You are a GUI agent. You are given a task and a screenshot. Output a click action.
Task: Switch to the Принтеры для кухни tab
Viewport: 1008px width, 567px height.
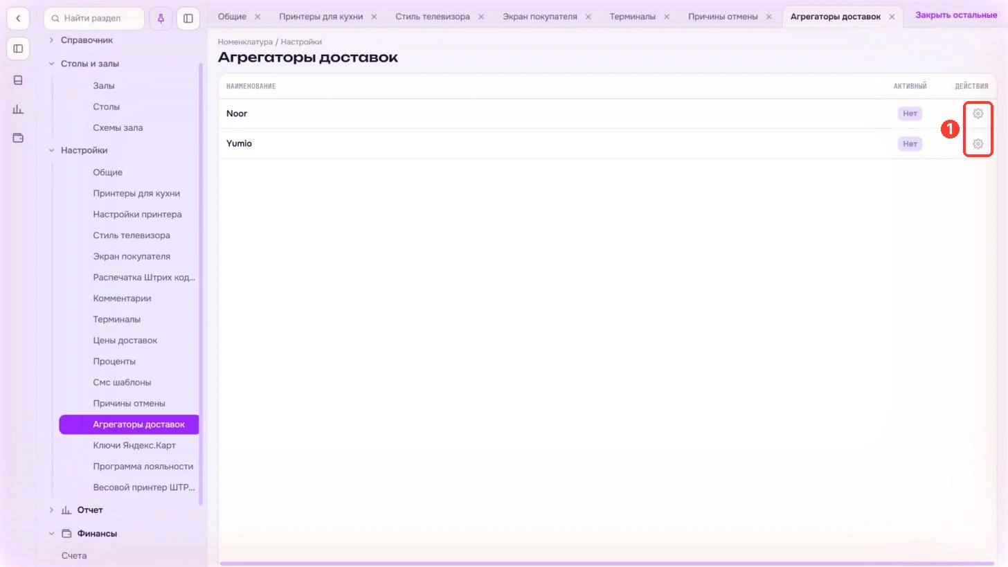(x=321, y=17)
